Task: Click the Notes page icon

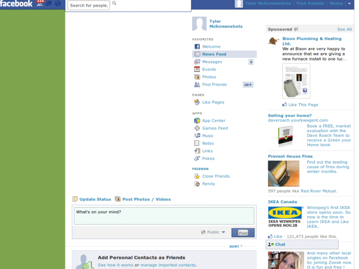Action: click(197, 143)
